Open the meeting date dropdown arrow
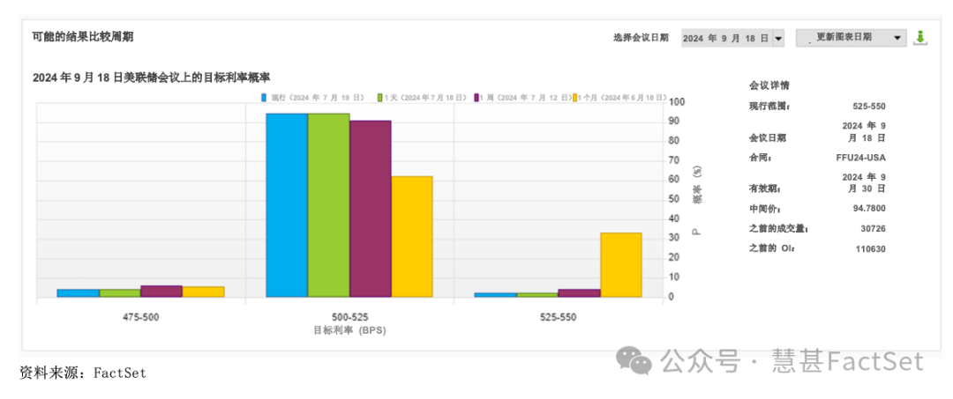 coord(777,39)
